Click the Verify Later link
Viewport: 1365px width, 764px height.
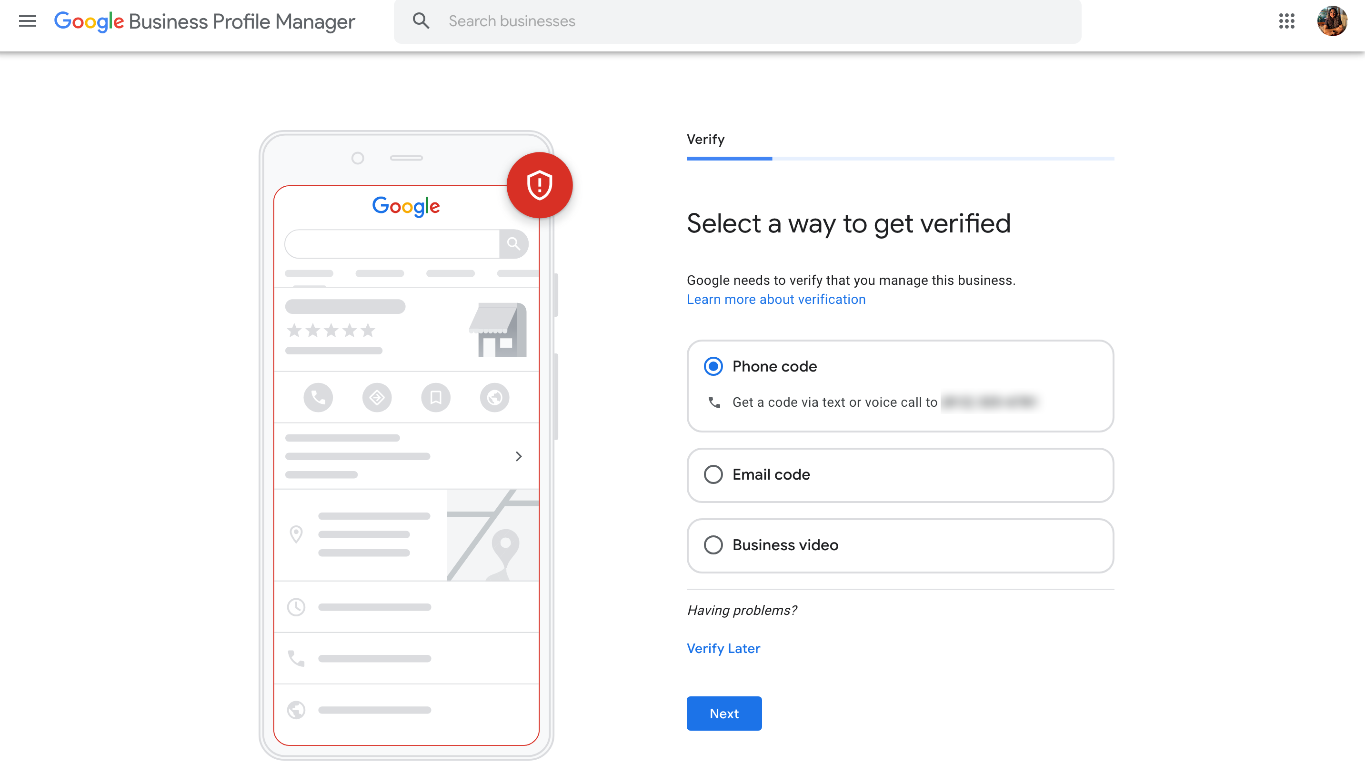(723, 649)
